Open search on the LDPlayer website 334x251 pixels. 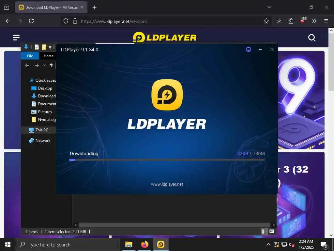pos(312,38)
